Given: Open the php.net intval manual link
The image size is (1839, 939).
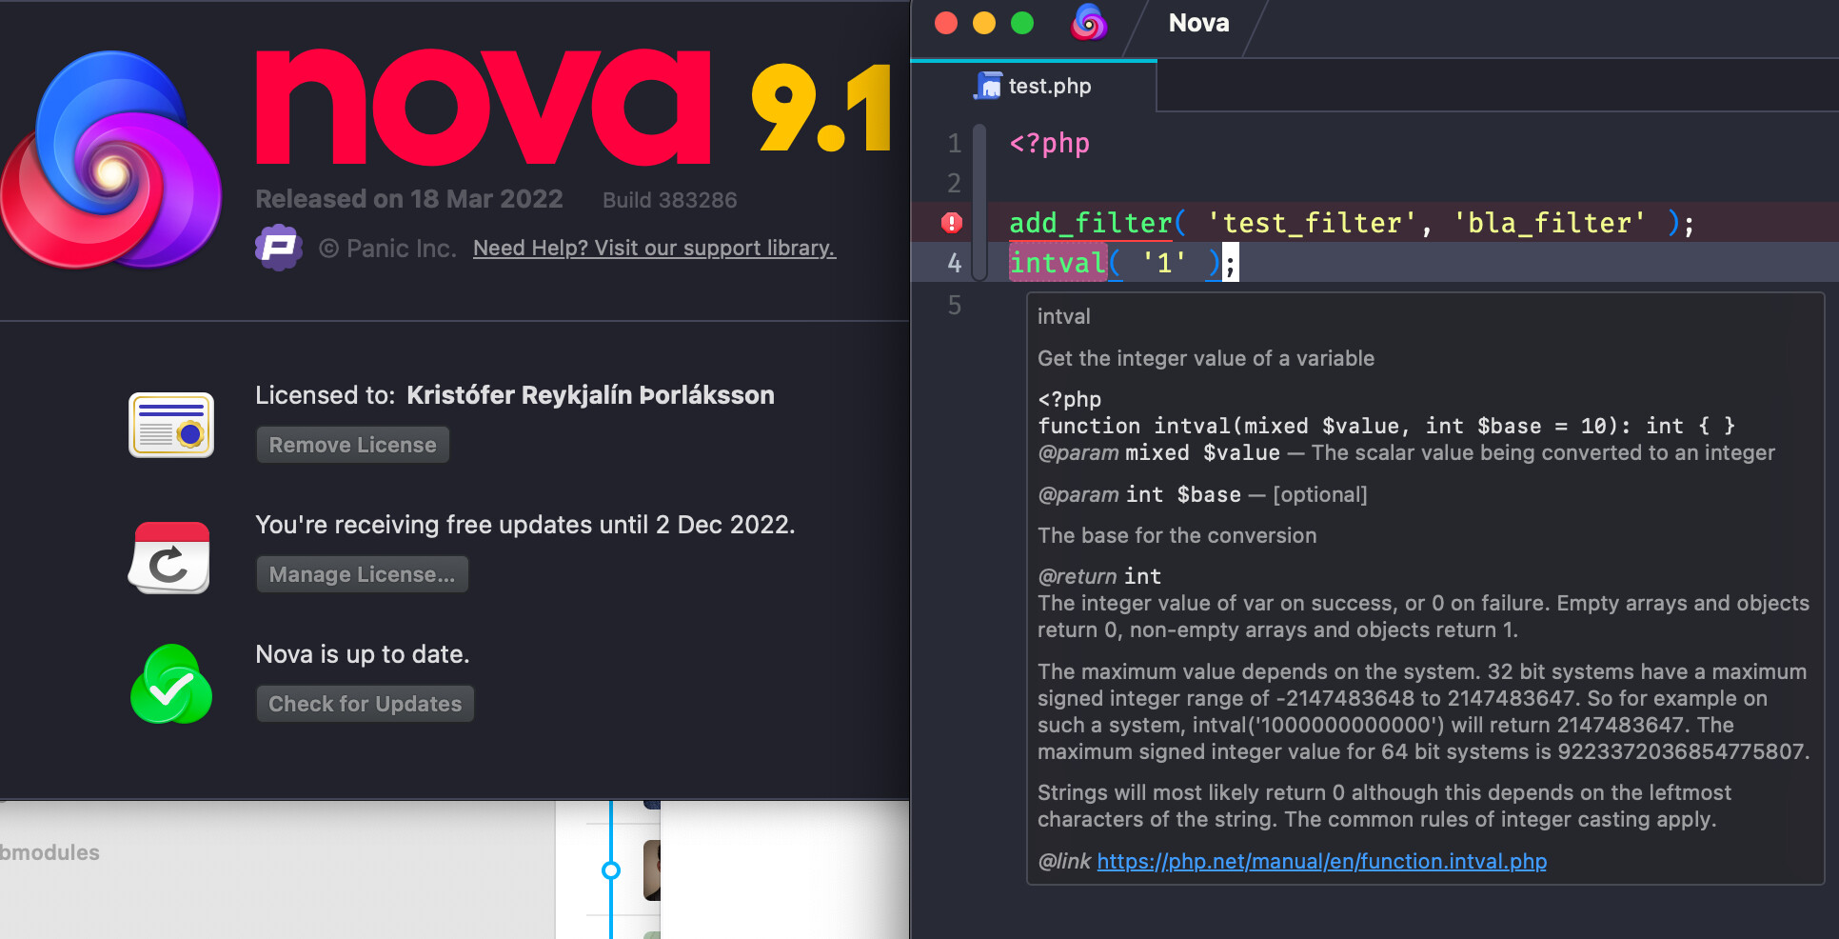Looking at the screenshot, I should (1321, 861).
